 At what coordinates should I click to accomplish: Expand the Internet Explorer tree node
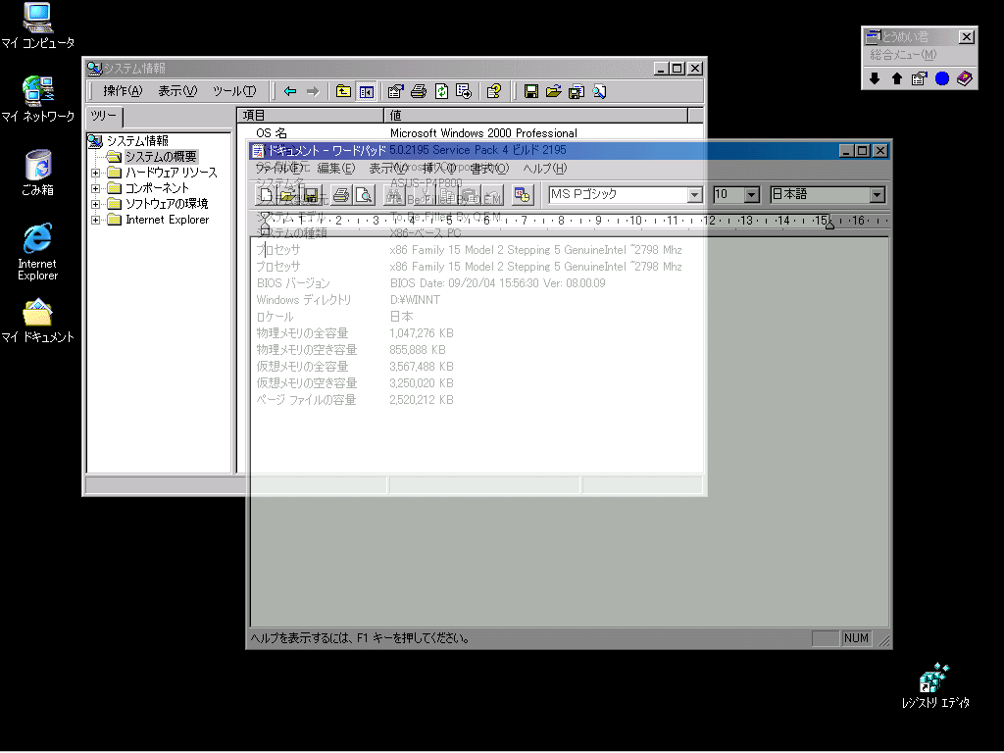click(95, 220)
